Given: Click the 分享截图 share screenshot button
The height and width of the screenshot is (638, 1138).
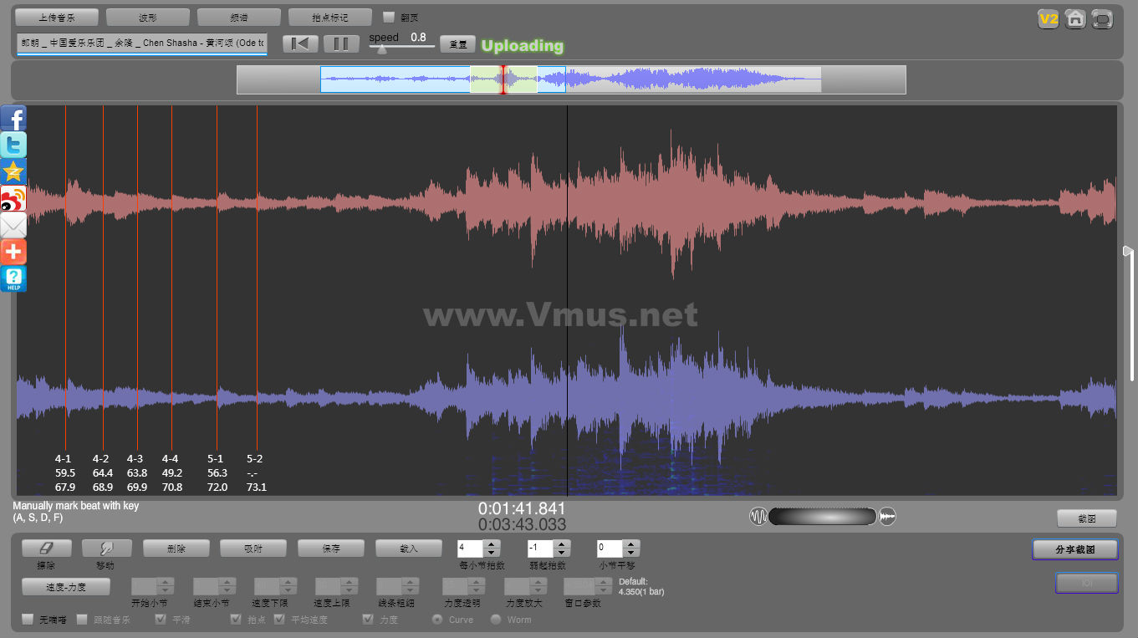Looking at the screenshot, I should coord(1074,549).
